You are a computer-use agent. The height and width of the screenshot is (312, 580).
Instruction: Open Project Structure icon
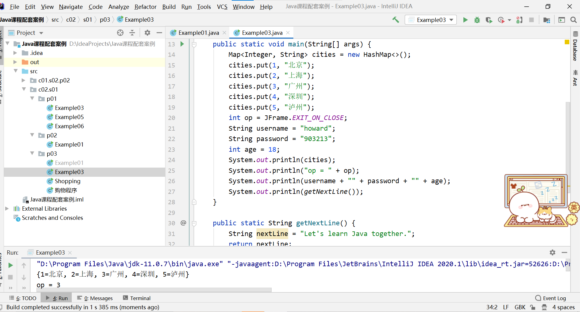click(x=546, y=20)
